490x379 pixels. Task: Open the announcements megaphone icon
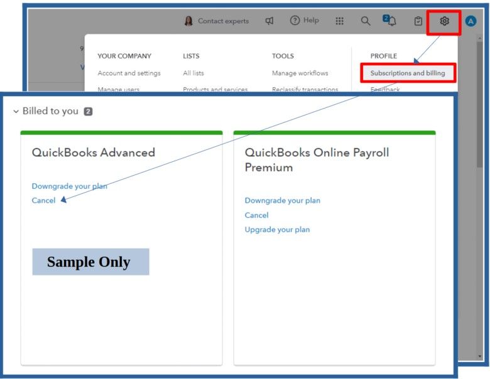click(269, 21)
